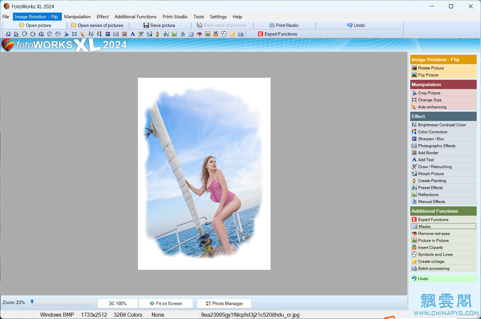Click the Print-Studio toolbar button
Image resolution: width=481 pixels, height=319 pixels.
pos(284,25)
